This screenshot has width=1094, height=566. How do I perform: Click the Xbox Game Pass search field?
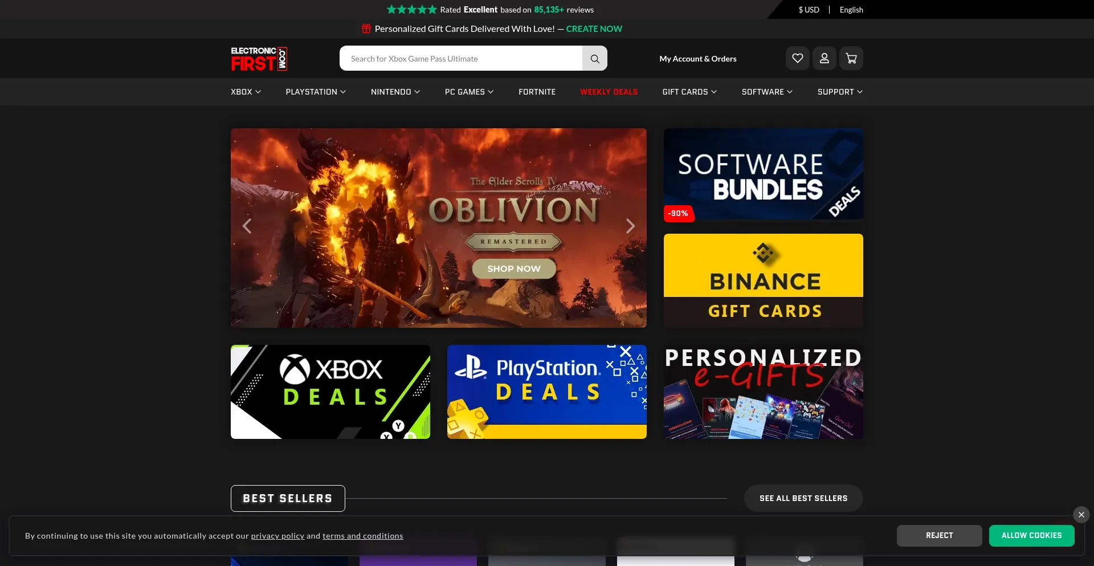point(460,59)
